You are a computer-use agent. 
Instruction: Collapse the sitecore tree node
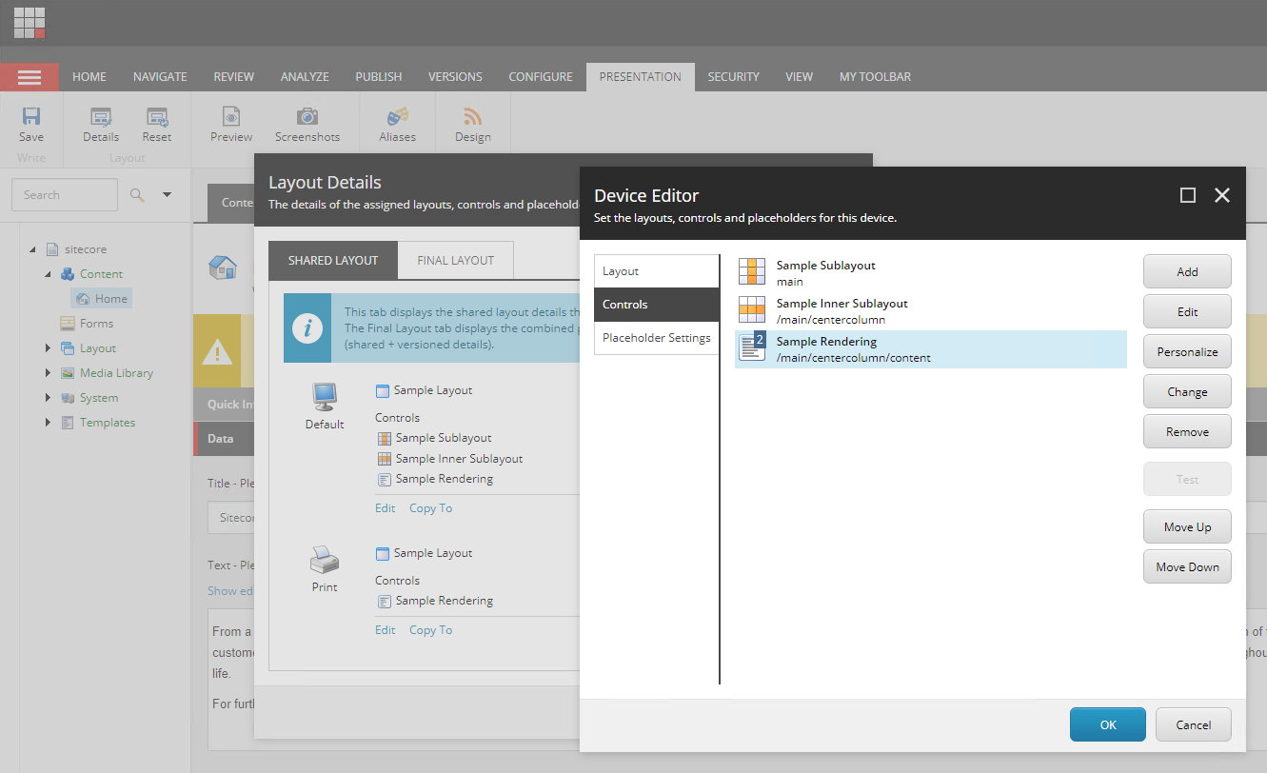click(32, 249)
